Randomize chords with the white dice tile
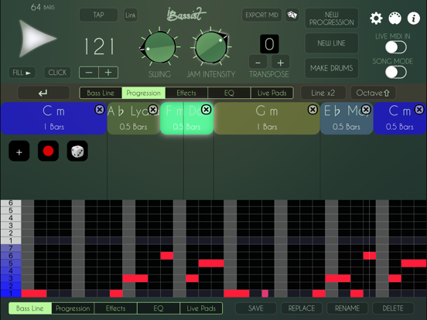Image resolution: width=427 pixels, height=320 pixels. pyautogui.click(x=77, y=151)
